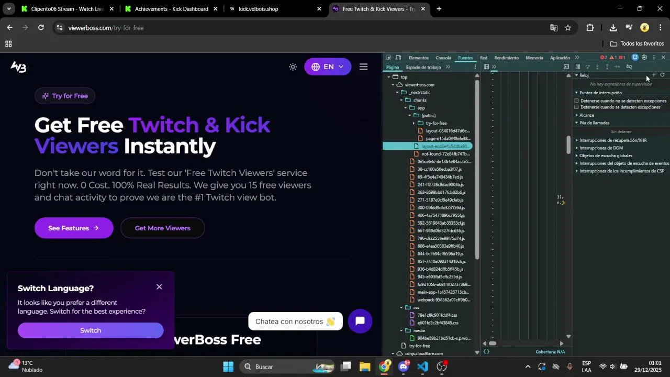
Task: Click the horizontal scrollbar thumb in the code editor
Action: pyautogui.click(x=493, y=343)
